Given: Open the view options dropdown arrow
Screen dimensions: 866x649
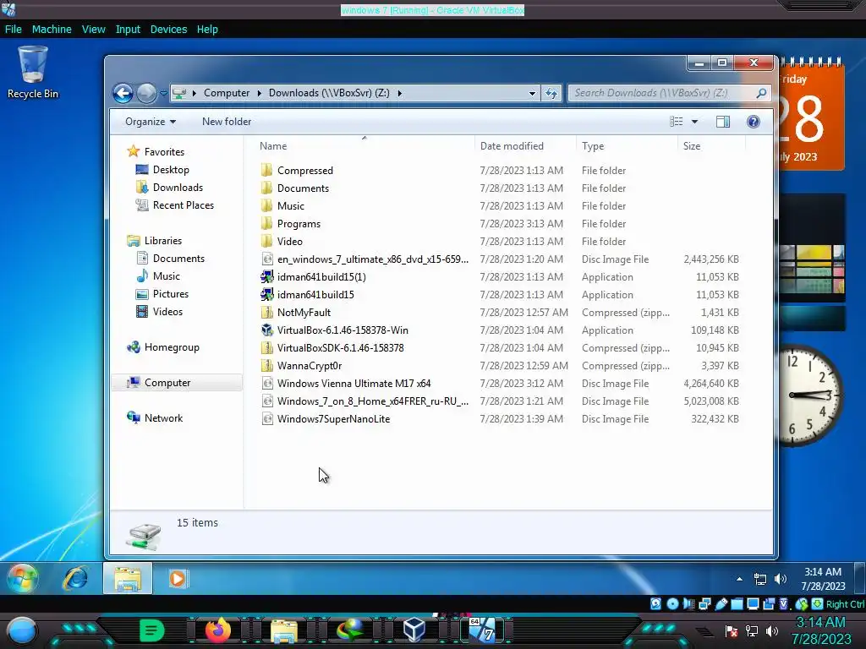Looking at the screenshot, I should click(x=695, y=122).
